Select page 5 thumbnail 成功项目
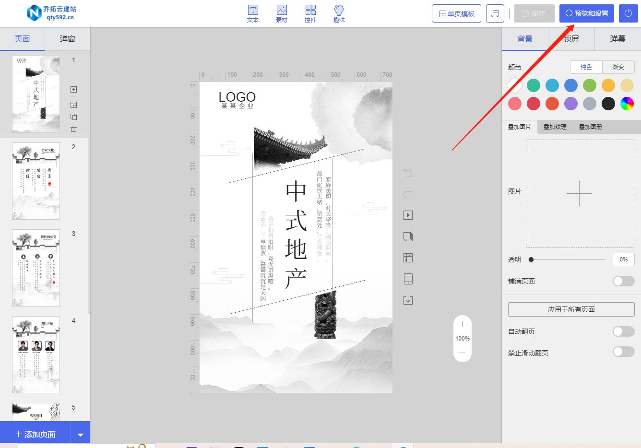 click(36, 412)
